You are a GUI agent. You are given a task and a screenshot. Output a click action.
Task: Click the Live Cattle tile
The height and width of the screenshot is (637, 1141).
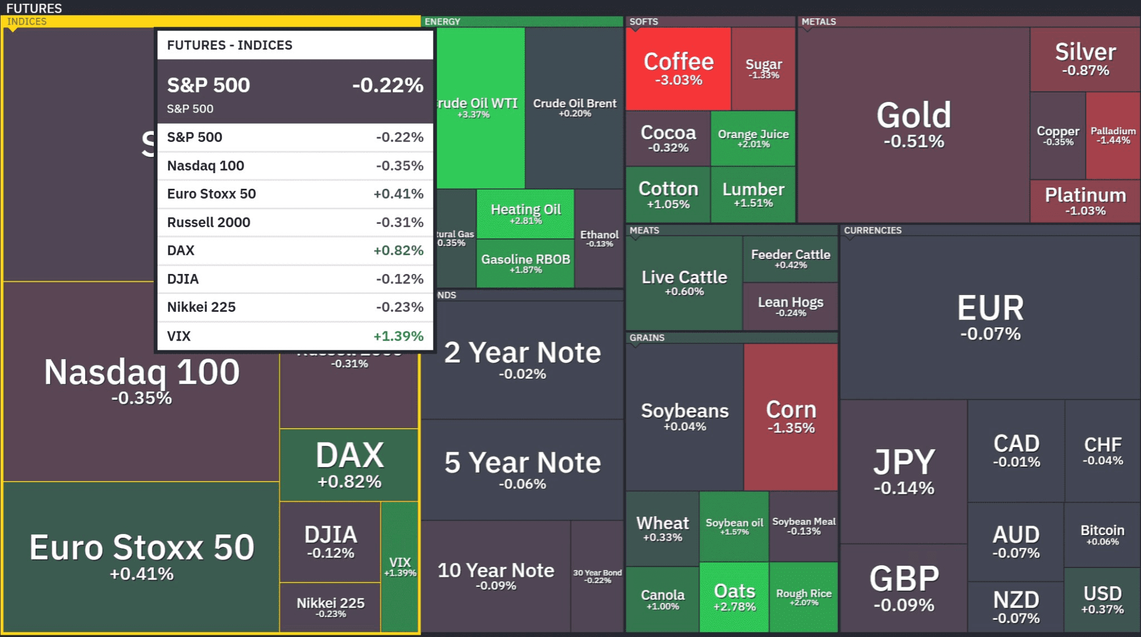[x=684, y=283]
